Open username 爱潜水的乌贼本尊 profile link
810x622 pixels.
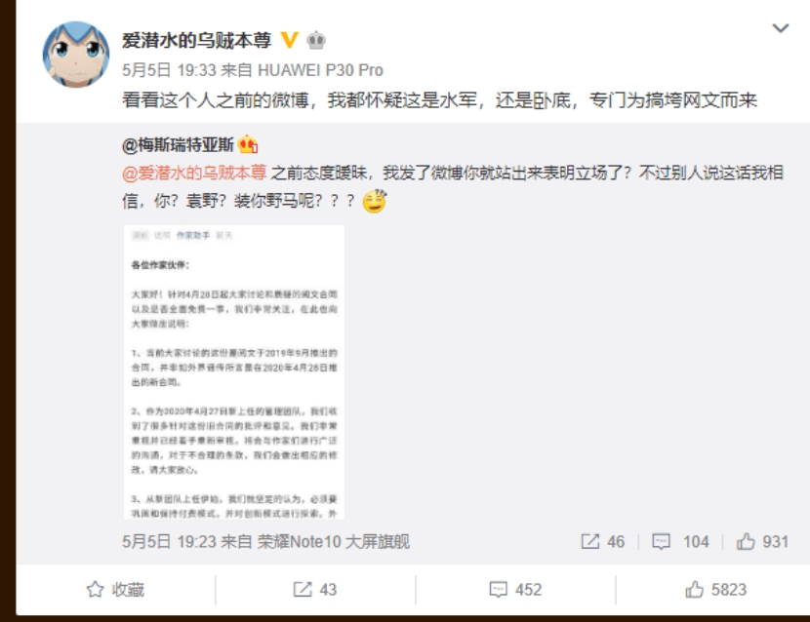pos(196,40)
